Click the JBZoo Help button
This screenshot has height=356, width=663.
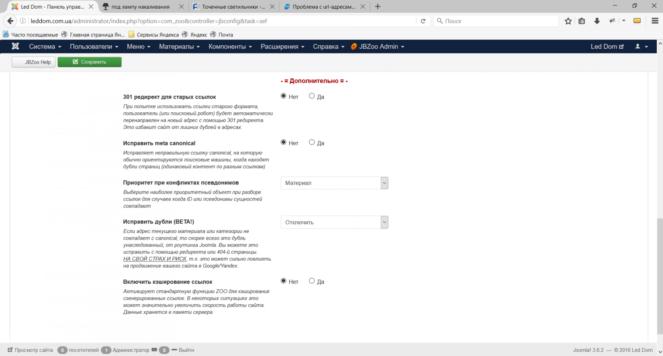point(34,62)
